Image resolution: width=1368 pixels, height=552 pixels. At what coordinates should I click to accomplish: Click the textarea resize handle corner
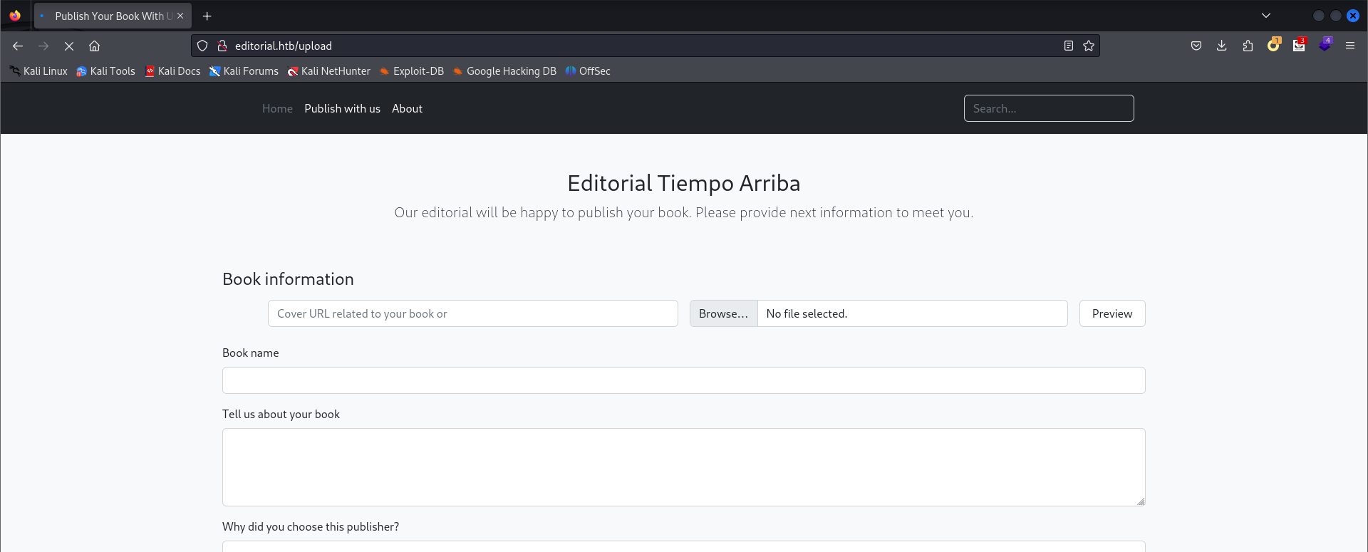point(1141,501)
